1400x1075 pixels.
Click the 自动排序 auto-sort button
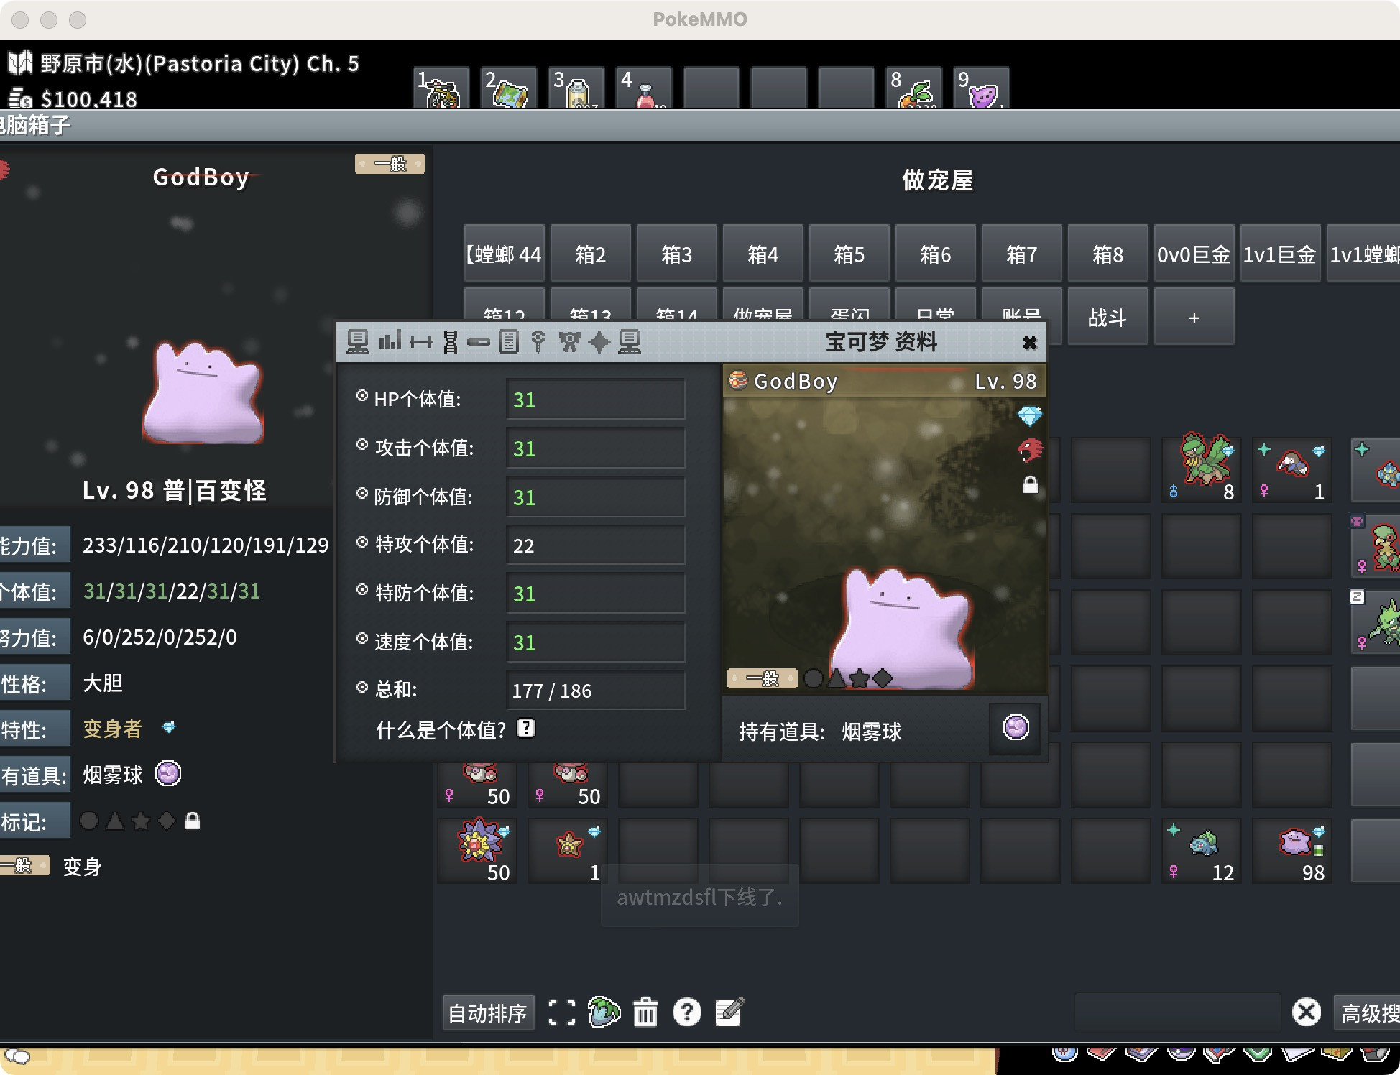pyautogui.click(x=488, y=1013)
